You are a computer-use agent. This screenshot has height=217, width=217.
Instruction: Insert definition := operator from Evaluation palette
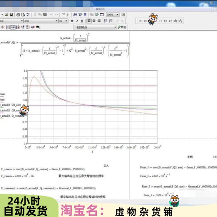click(x=145, y=21)
